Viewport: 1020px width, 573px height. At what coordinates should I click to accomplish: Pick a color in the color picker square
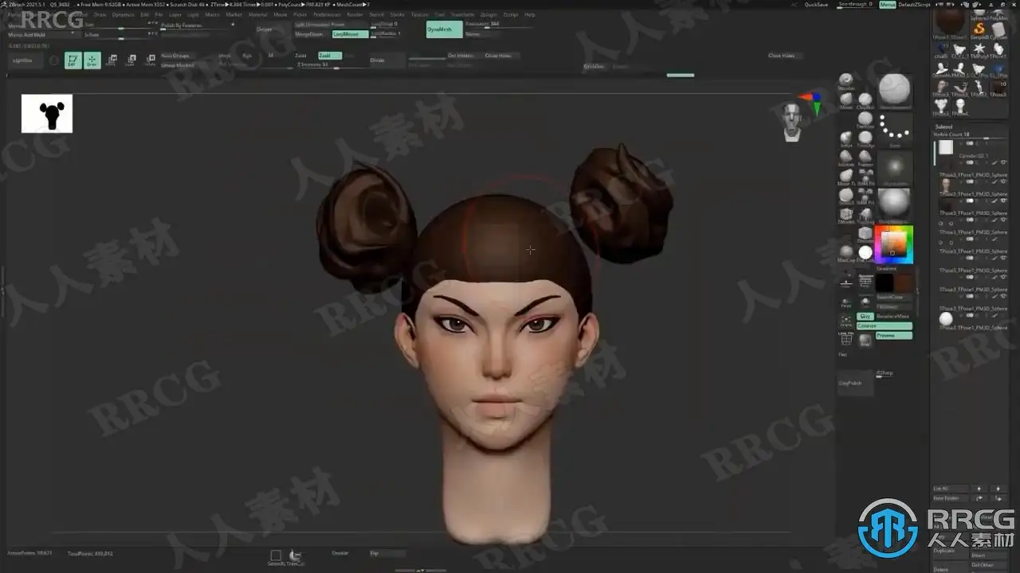pos(893,242)
